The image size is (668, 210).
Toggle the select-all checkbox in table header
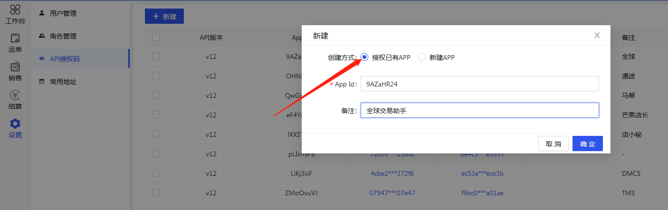[156, 37]
